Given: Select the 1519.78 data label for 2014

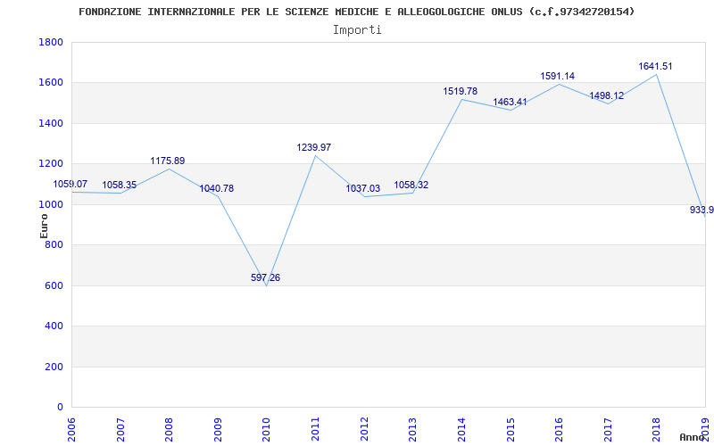Looking at the screenshot, I should coord(460,92).
